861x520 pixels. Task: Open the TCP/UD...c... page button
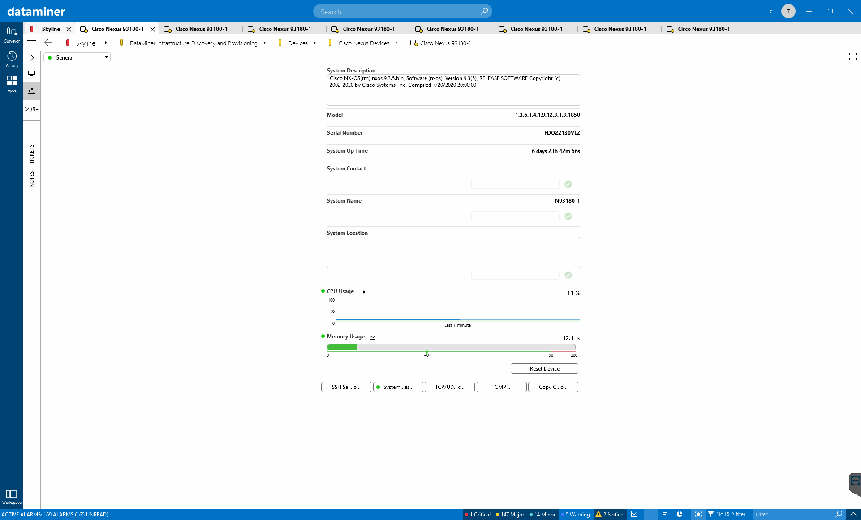coord(449,387)
